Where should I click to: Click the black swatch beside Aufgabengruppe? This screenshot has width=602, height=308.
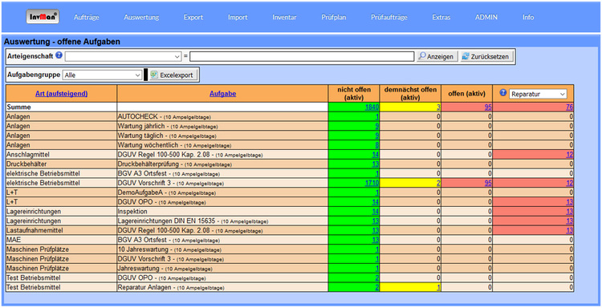(x=145, y=75)
